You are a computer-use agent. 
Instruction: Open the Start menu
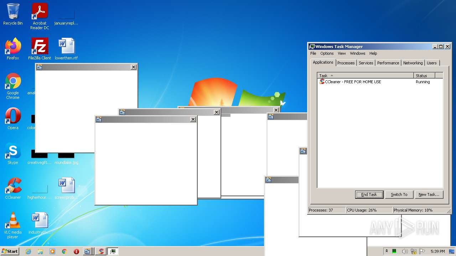coord(10,251)
